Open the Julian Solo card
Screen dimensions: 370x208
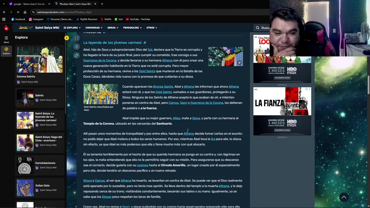40,188
